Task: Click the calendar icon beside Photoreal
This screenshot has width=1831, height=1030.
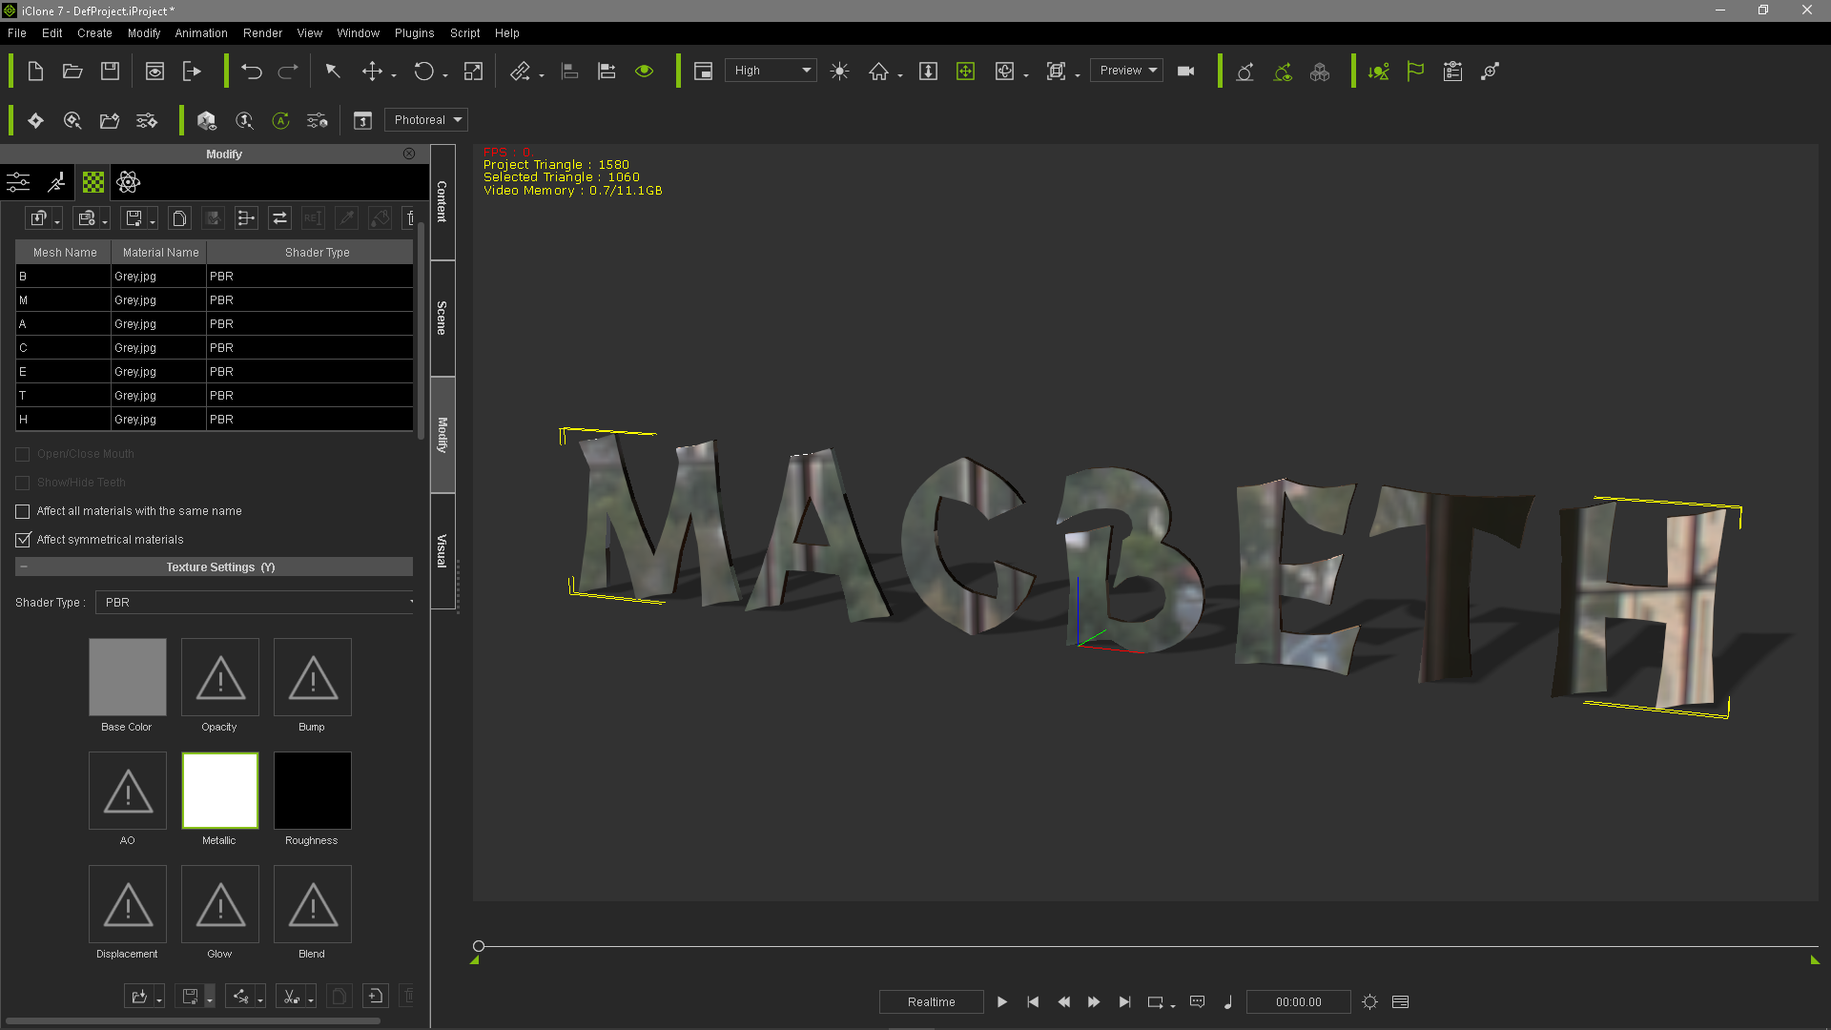Action: coord(362,120)
